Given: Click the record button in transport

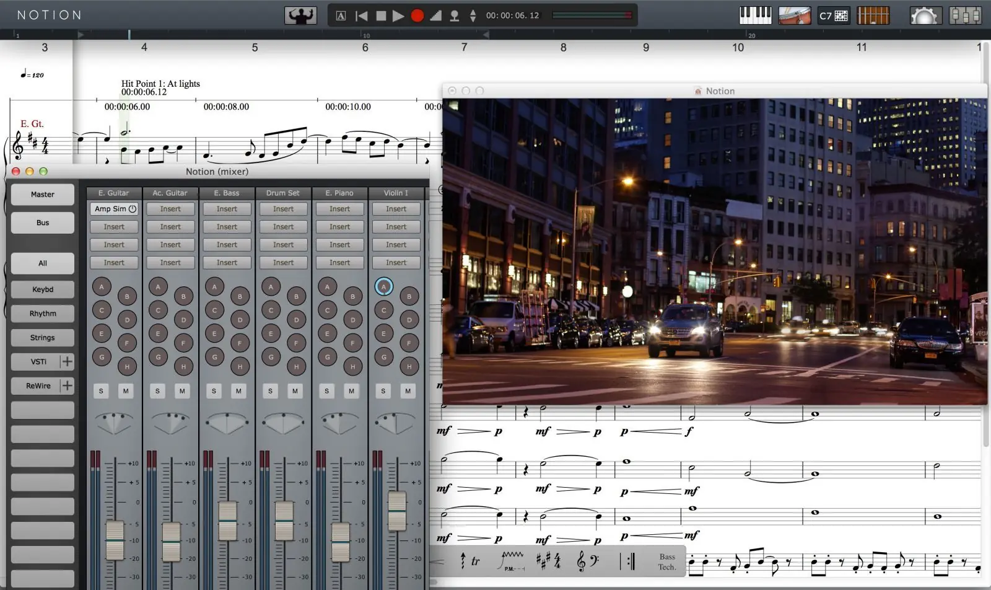Looking at the screenshot, I should coord(417,15).
